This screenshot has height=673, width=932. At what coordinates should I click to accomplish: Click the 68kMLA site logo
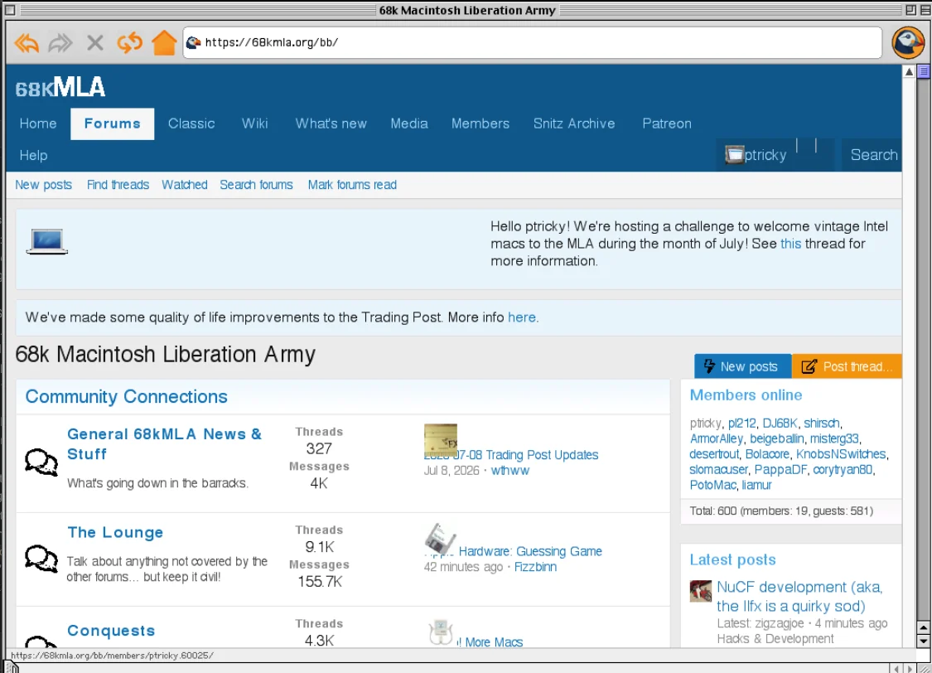tap(60, 88)
